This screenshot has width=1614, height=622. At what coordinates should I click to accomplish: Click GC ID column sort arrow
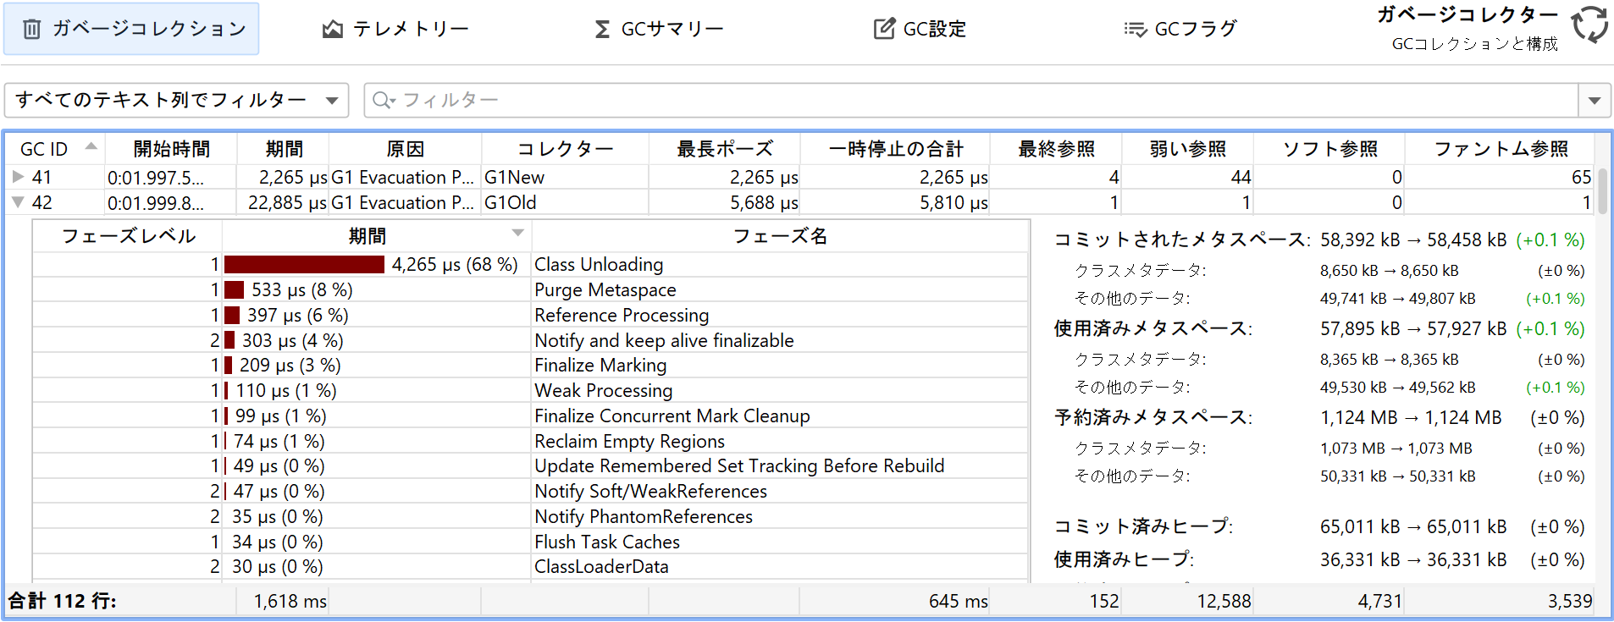(91, 146)
